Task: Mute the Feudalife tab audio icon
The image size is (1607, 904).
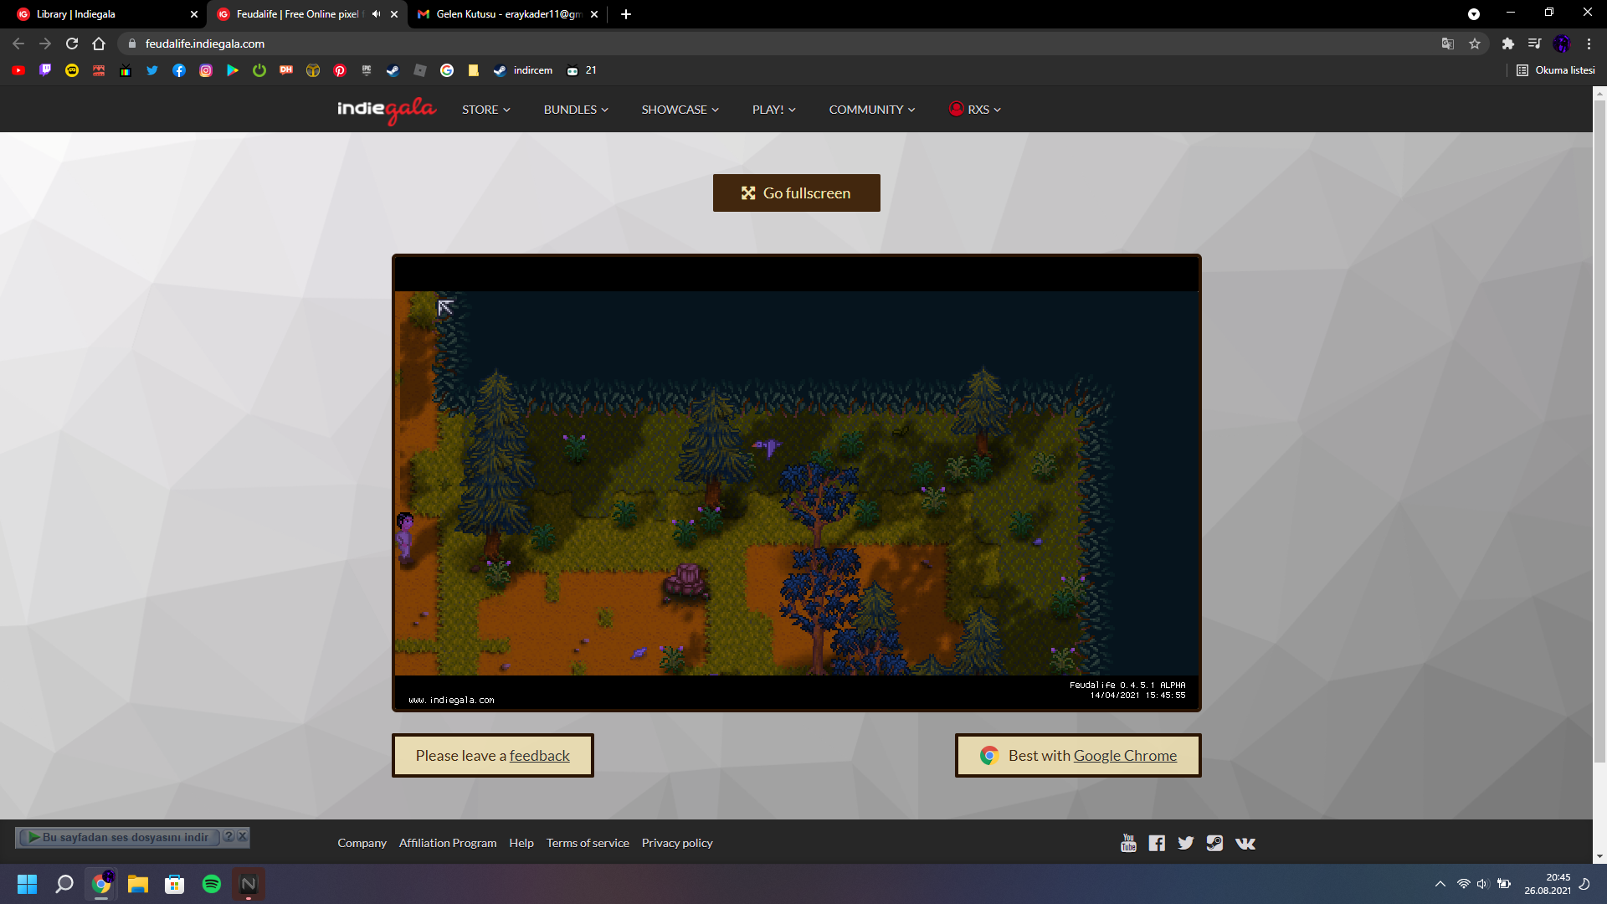Action: click(x=376, y=14)
